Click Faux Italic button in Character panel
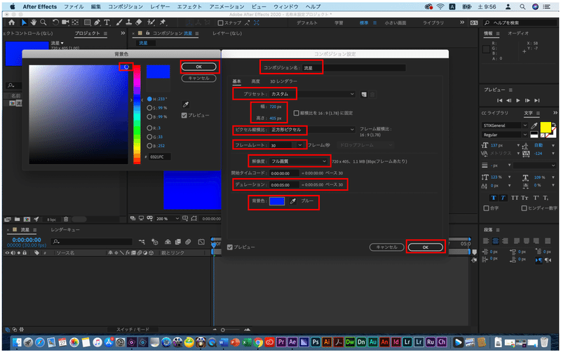561x352 pixels. tap(503, 198)
